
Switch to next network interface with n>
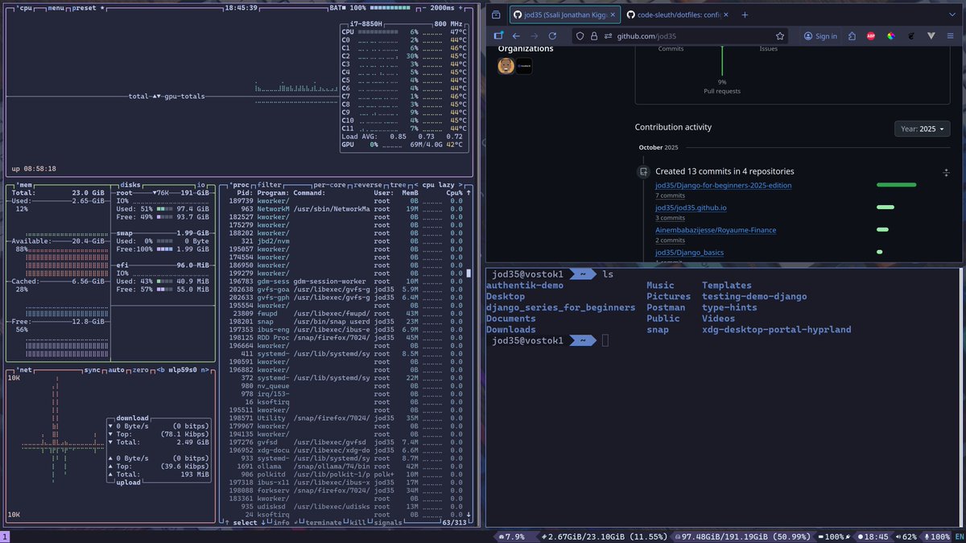pos(205,370)
